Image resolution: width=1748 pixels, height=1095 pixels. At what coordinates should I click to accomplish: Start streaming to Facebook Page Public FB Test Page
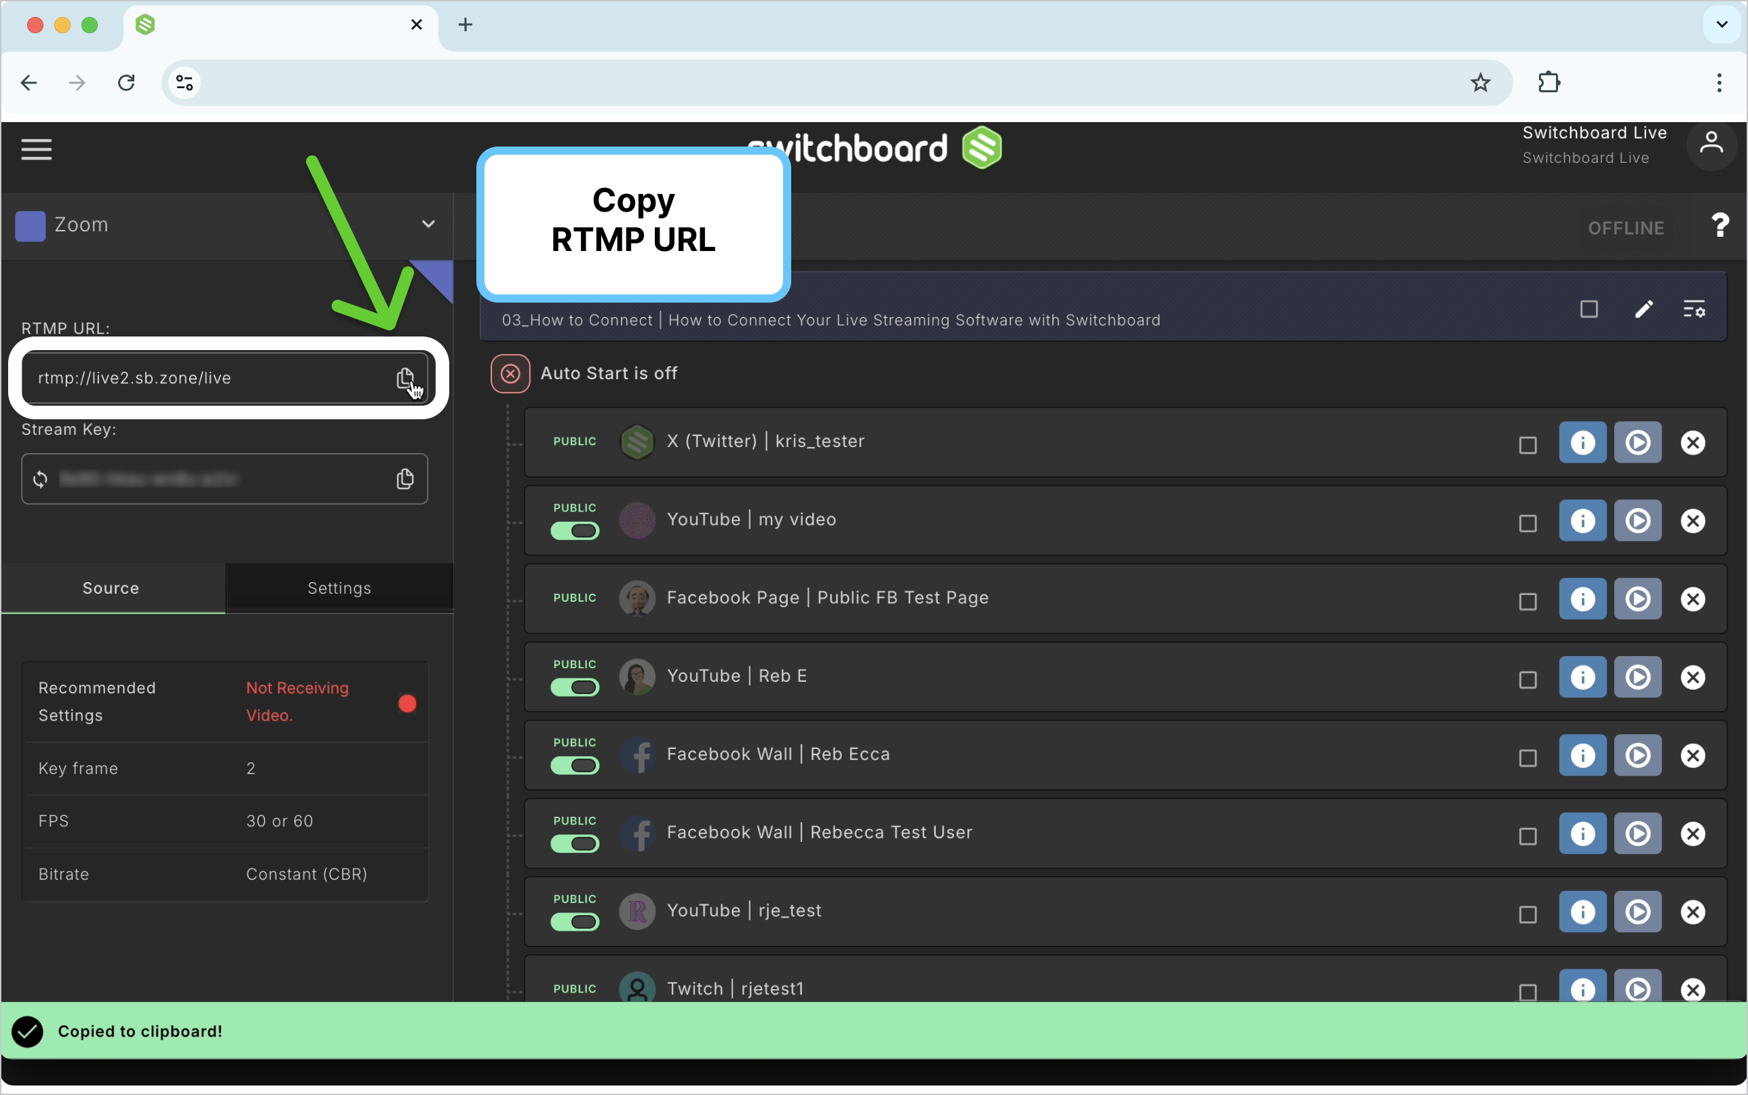pyautogui.click(x=1637, y=599)
